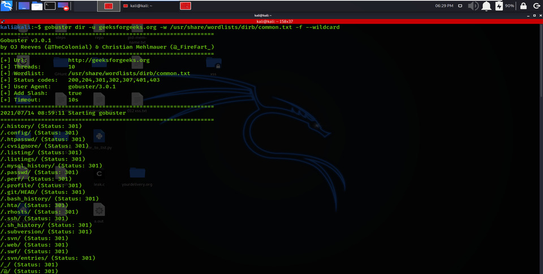Click the log out arrow icon
Image resolution: width=543 pixels, height=274 pixels.
(x=536, y=6)
